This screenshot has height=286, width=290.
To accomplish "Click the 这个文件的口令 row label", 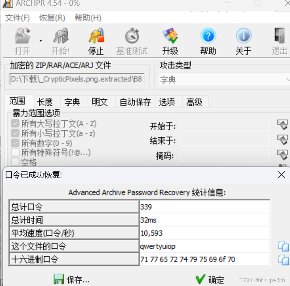I will pyautogui.click(x=74, y=247).
